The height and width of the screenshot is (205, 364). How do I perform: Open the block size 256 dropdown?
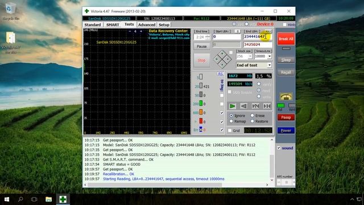250,56
